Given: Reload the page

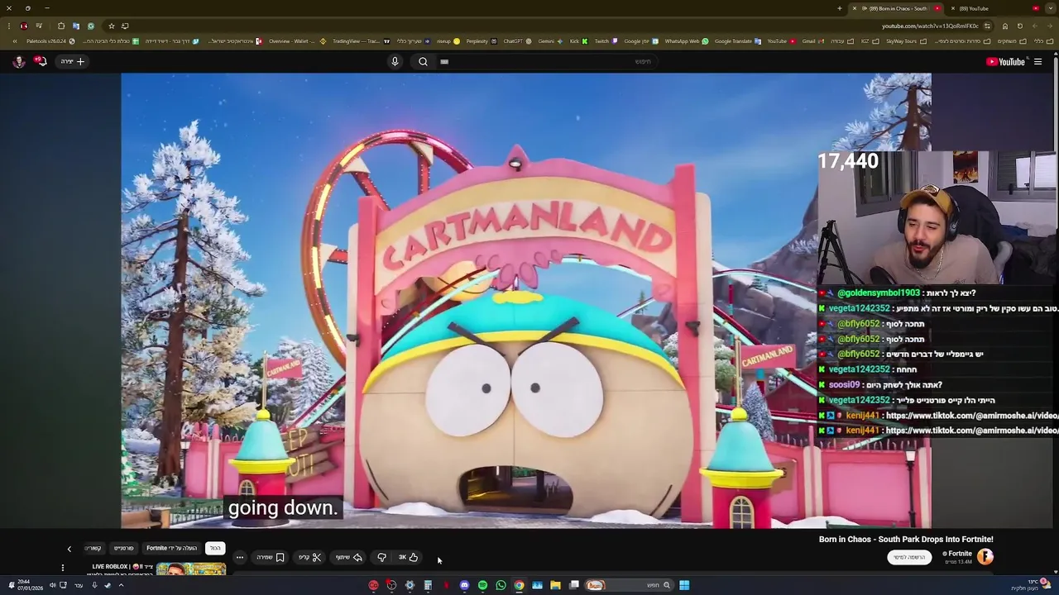Looking at the screenshot, I should [x=1019, y=26].
